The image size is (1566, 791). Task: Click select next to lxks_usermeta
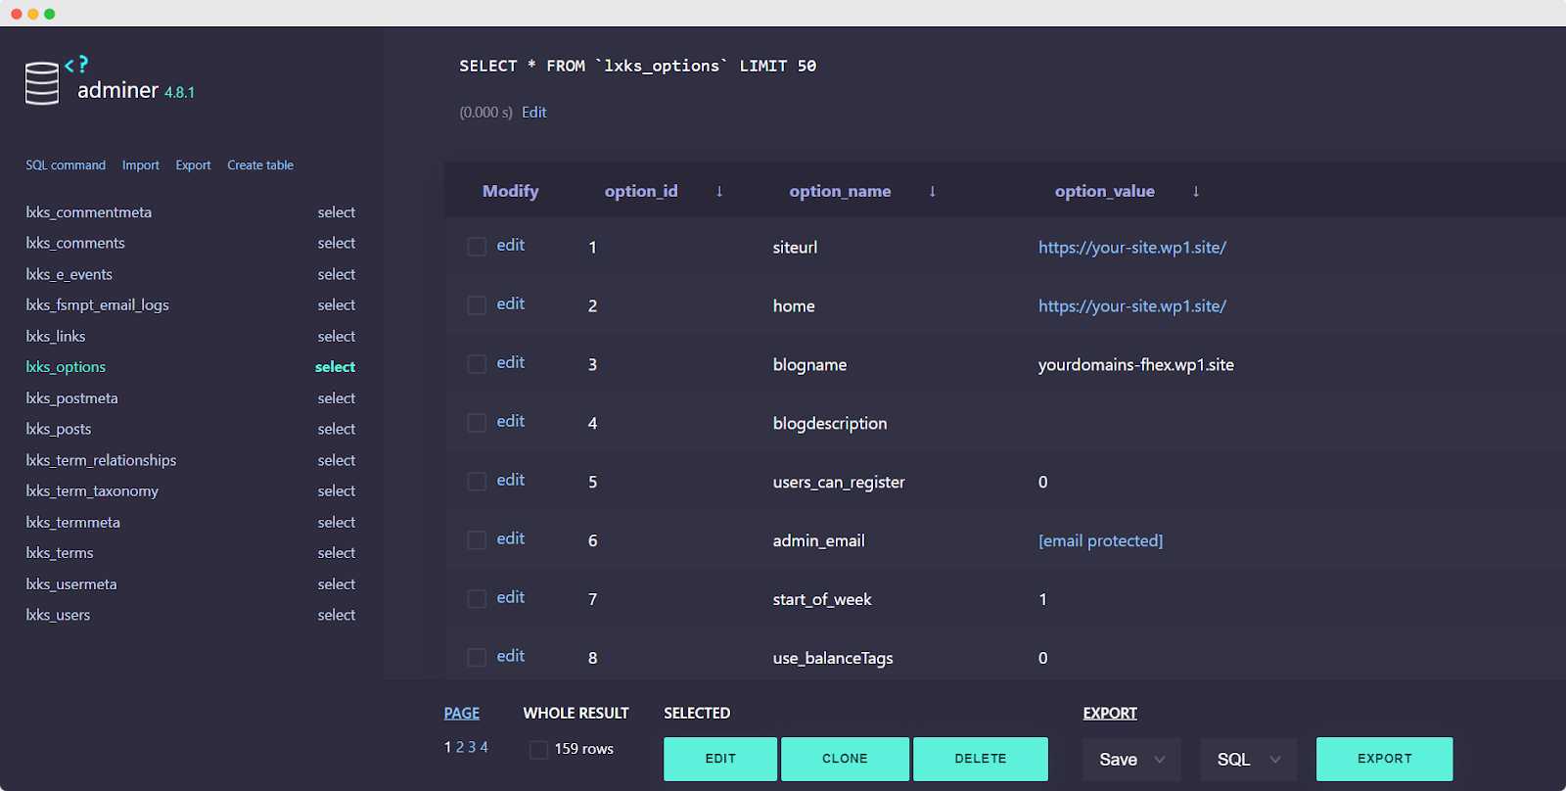(337, 584)
